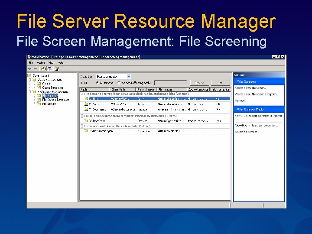Open the Help menu
This screenshot has width=312, height=234.
[61, 63]
